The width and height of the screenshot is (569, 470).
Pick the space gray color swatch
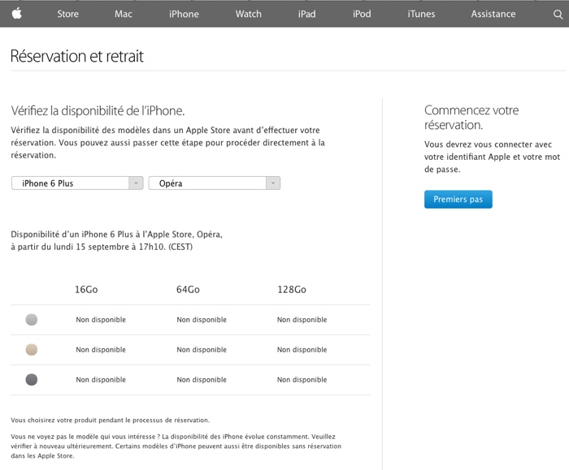(32, 380)
